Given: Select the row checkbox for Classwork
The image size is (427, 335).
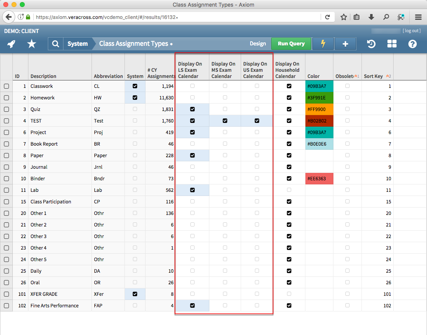Looking at the screenshot, I should [6, 86].
